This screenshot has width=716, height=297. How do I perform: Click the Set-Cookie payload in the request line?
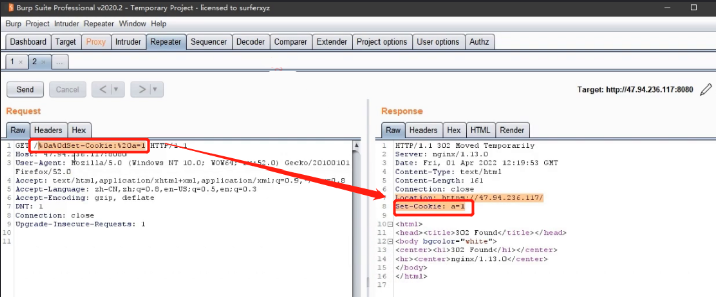point(93,146)
